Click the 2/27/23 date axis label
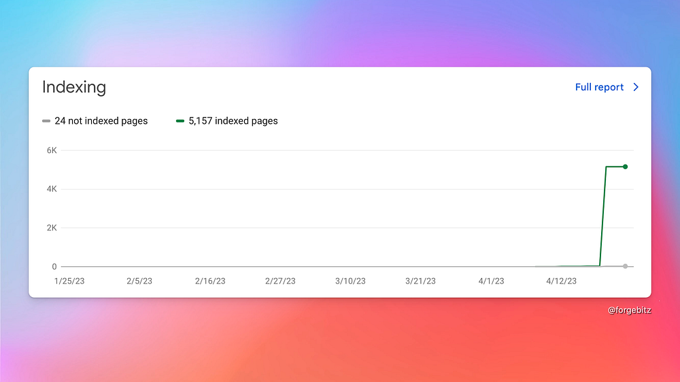This screenshot has height=382, width=680. pos(280,281)
